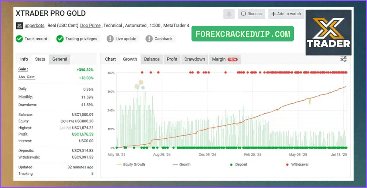The height and width of the screenshot is (188, 367).
Task: Open the chart settings sliders icon
Action: tap(343, 59)
